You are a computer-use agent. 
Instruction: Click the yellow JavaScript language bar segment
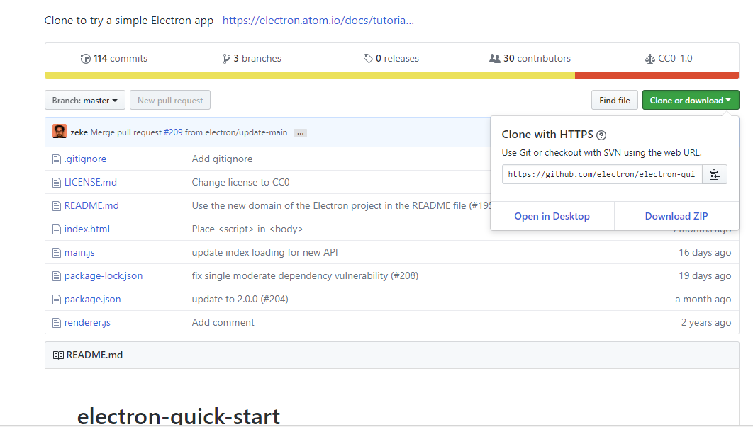tap(310, 76)
